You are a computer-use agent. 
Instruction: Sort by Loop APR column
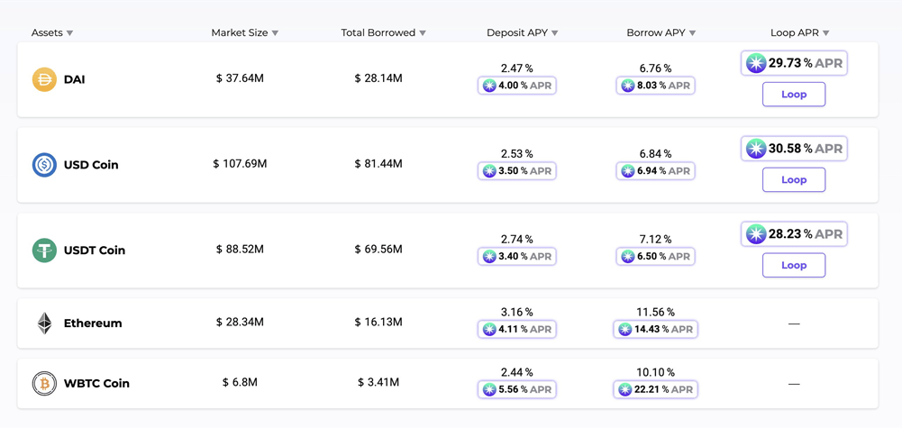tap(799, 33)
